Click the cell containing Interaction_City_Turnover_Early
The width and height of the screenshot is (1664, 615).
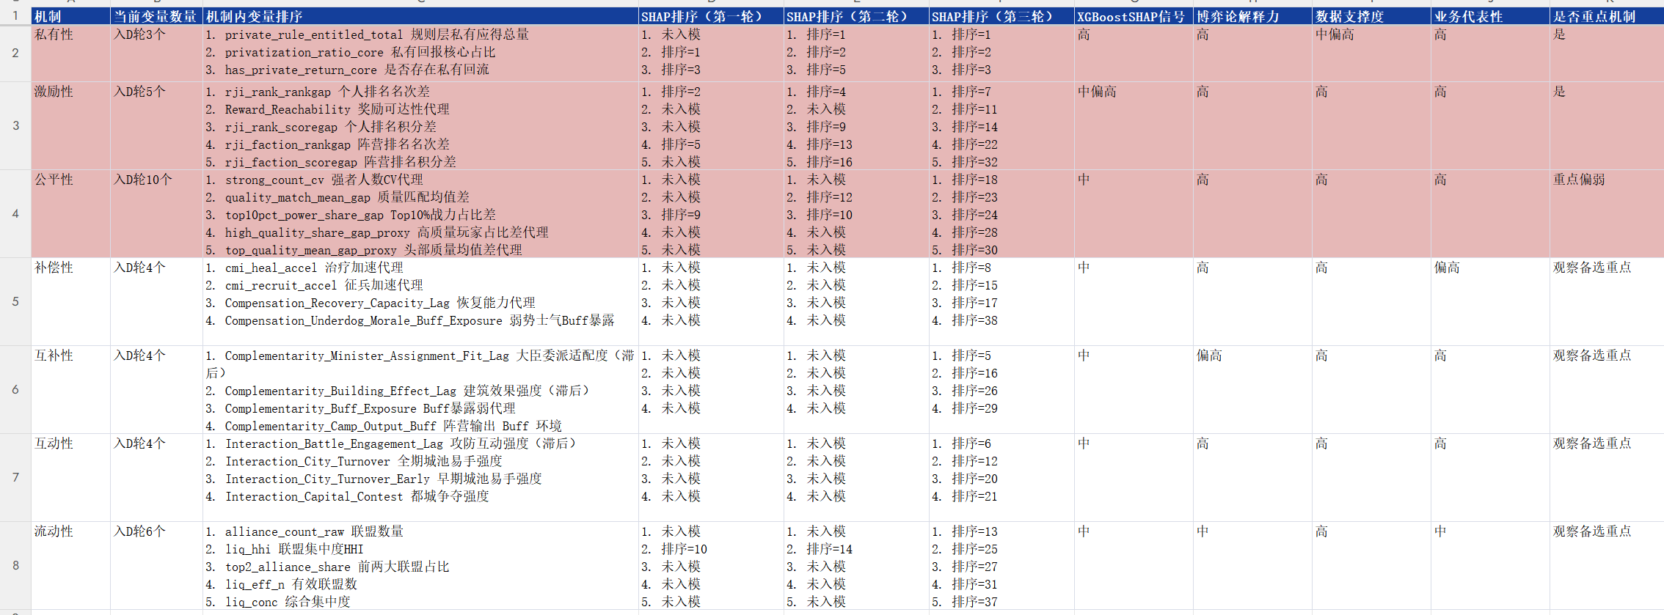click(x=420, y=477)
